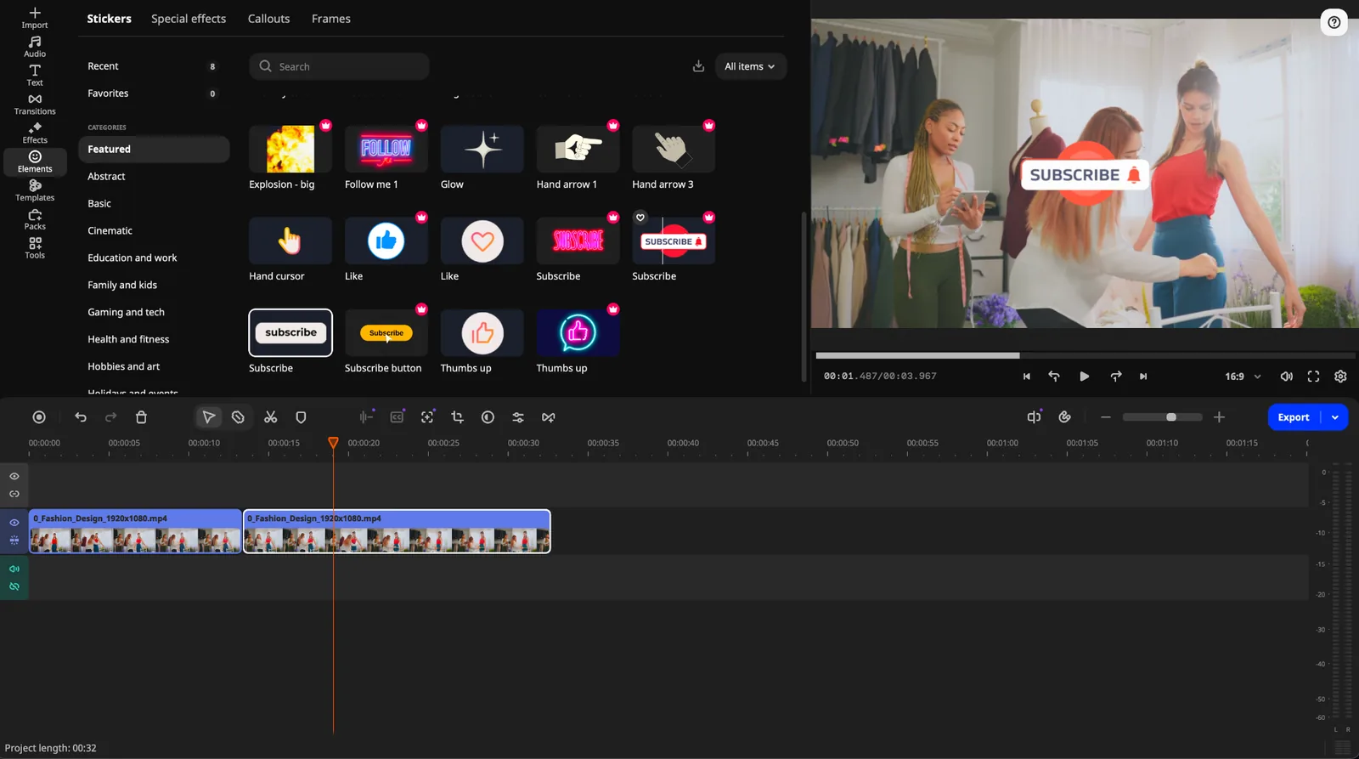The image size is (1359, 759).
Task: Click the record button in timeline toolbar
Action: 39,417
